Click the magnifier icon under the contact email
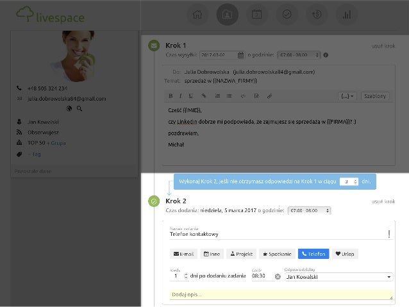409x307 pixels. click(79, 109)
